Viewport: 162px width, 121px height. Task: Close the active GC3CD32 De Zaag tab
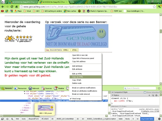pyautogui.click(x=67, y=2)
